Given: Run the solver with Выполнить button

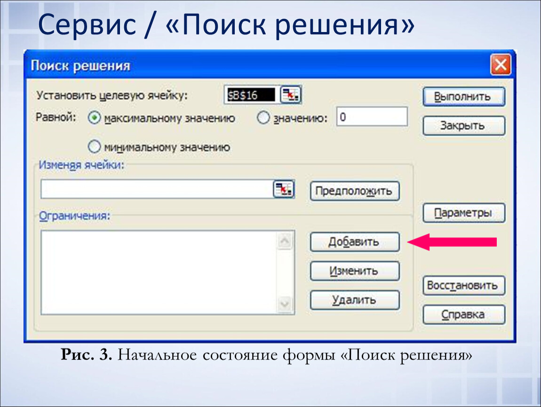Looking at the screenshot, I should [463, 97].
